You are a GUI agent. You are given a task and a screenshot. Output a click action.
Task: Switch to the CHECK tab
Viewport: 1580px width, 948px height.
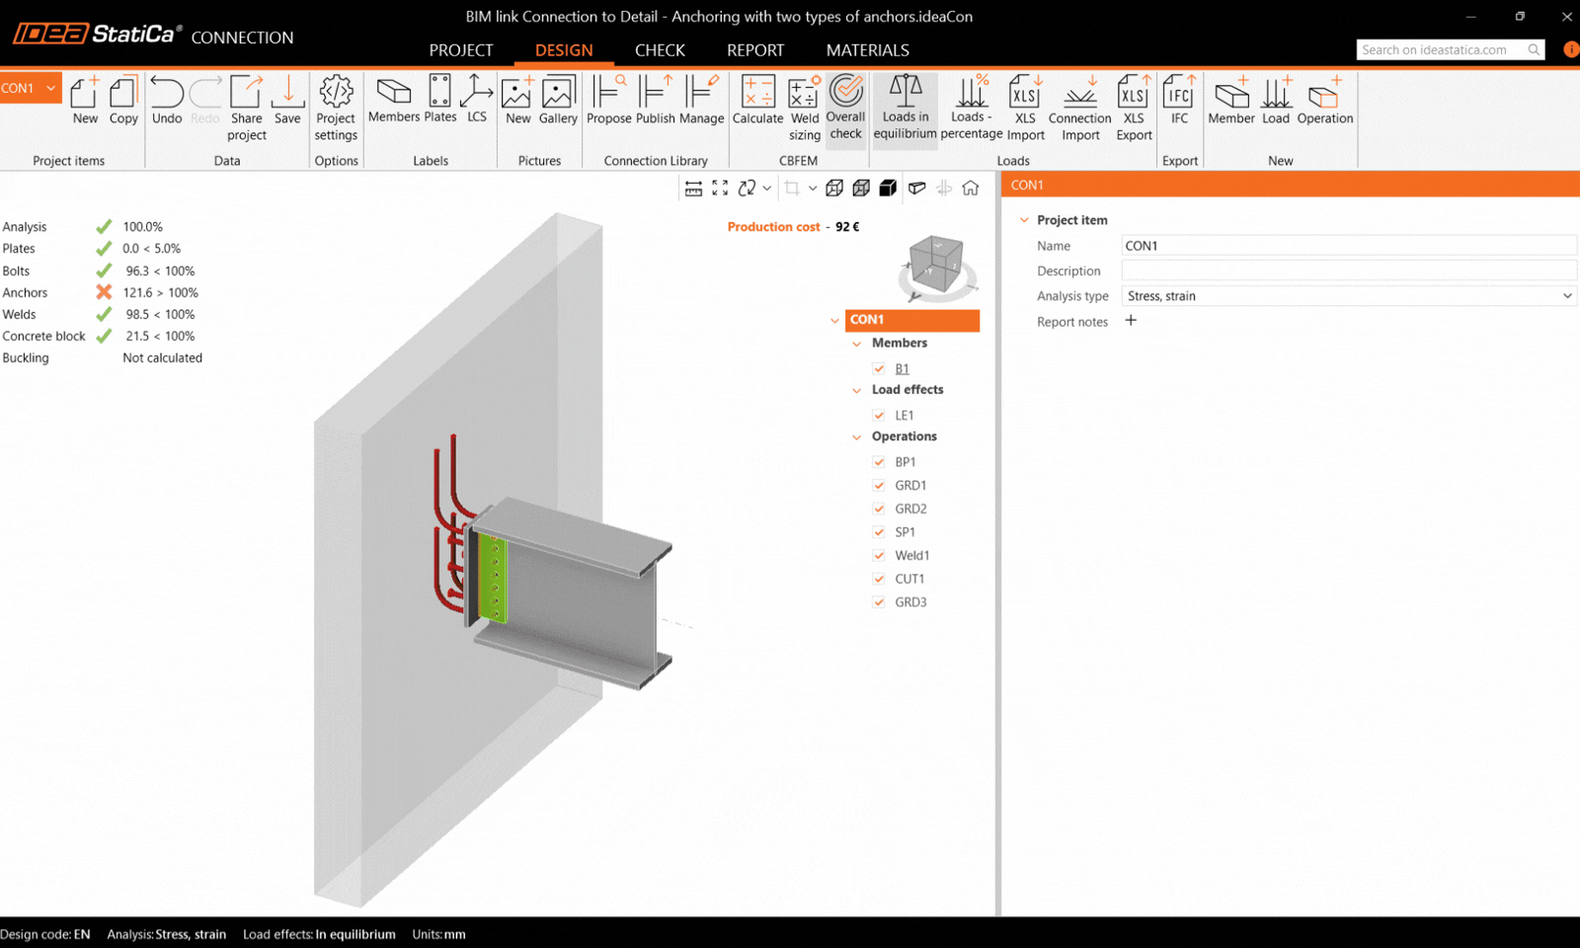(x=660, y=50)
